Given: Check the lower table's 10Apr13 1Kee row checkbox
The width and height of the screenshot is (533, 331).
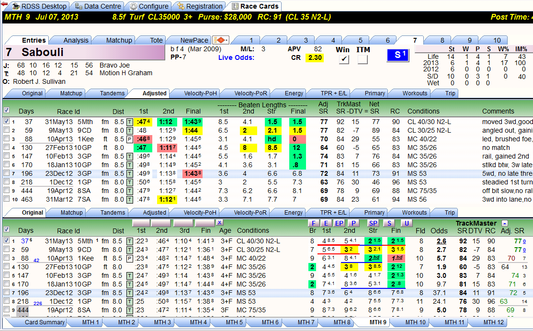Looking at the screenshot, I should pos(6,258).
